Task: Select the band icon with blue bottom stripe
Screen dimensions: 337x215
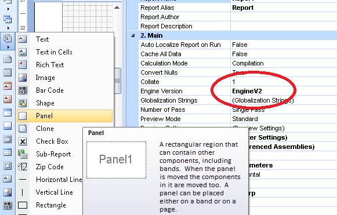Action: [8, 126]
